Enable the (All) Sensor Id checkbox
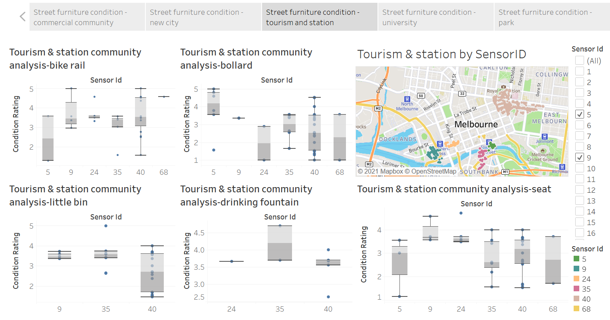Screen dimensions: 610x320 [x=579, y=61]
